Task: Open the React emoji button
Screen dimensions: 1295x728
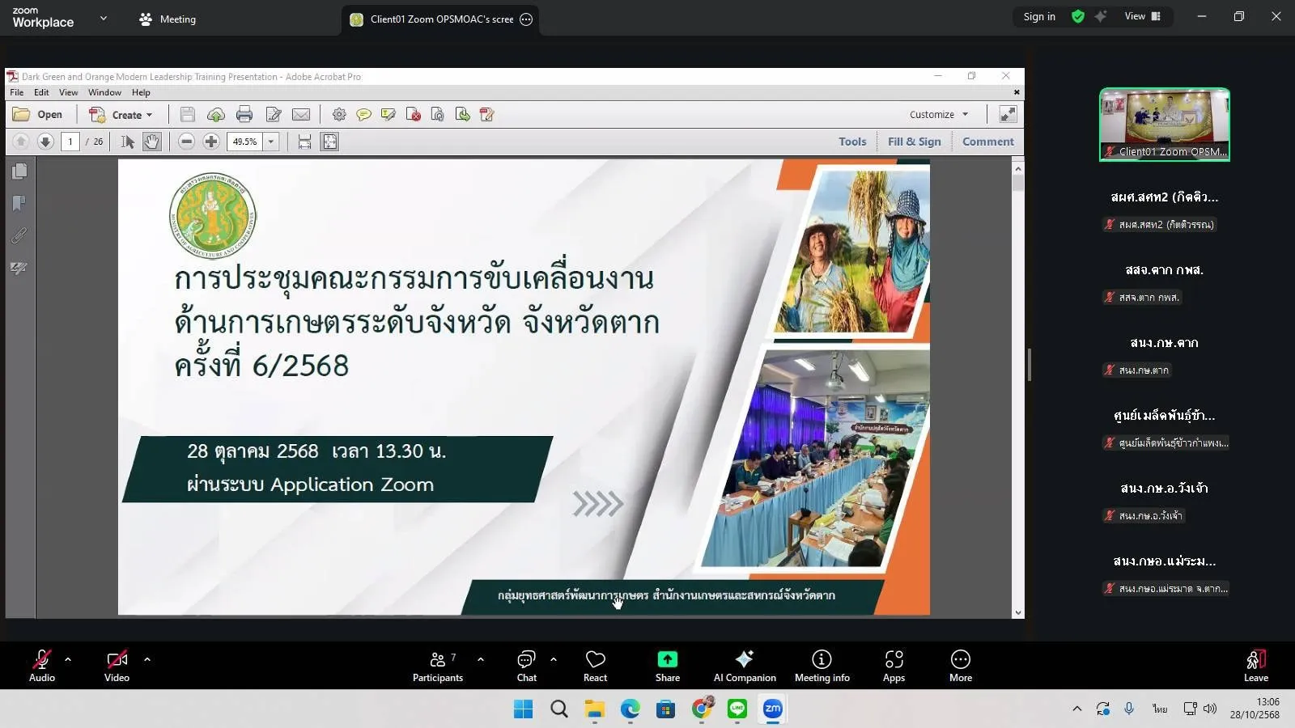Action: pyautogui.click(x=595, y=666)
